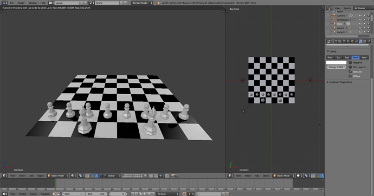The image size is (374, 196).
Task: Switch to the World properties tab
Action: tap(348, 42)
